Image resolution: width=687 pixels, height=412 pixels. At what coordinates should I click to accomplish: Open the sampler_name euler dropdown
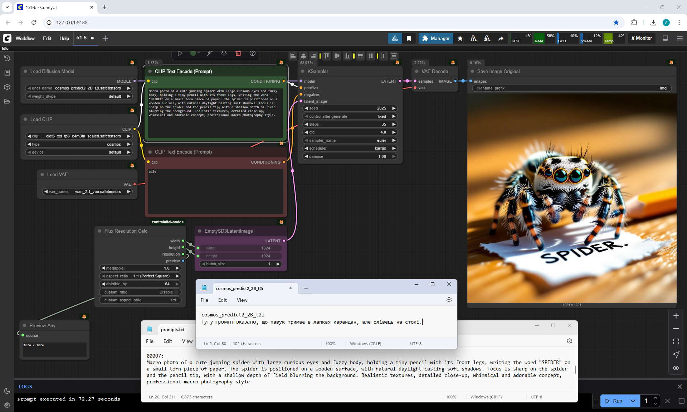click(350, 140)
